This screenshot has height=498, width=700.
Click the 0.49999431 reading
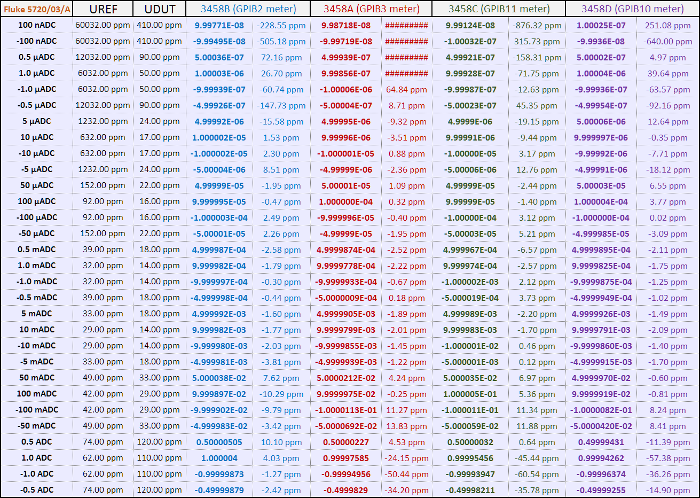click(x=601, y=442)
